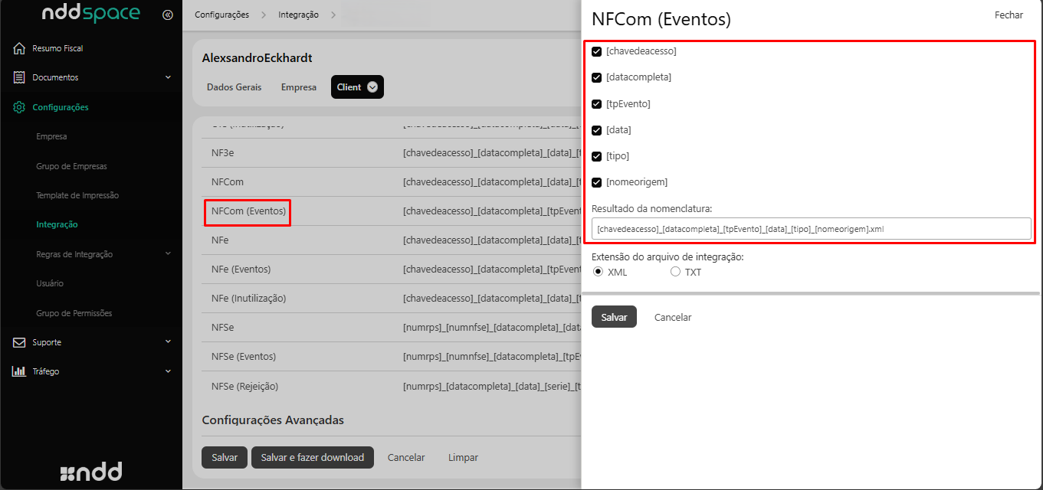Open the Client tab dropdown arrow
Viewport: 1043px width, 490px height.
[372, 87]
